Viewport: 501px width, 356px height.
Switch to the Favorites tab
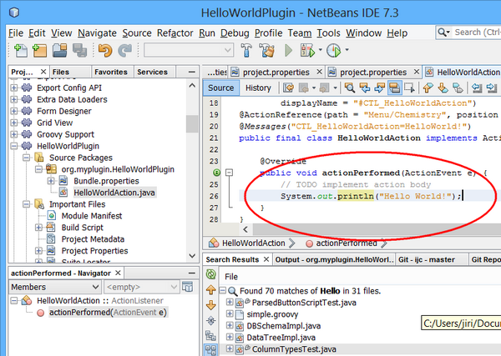click(x=110, y=73)
